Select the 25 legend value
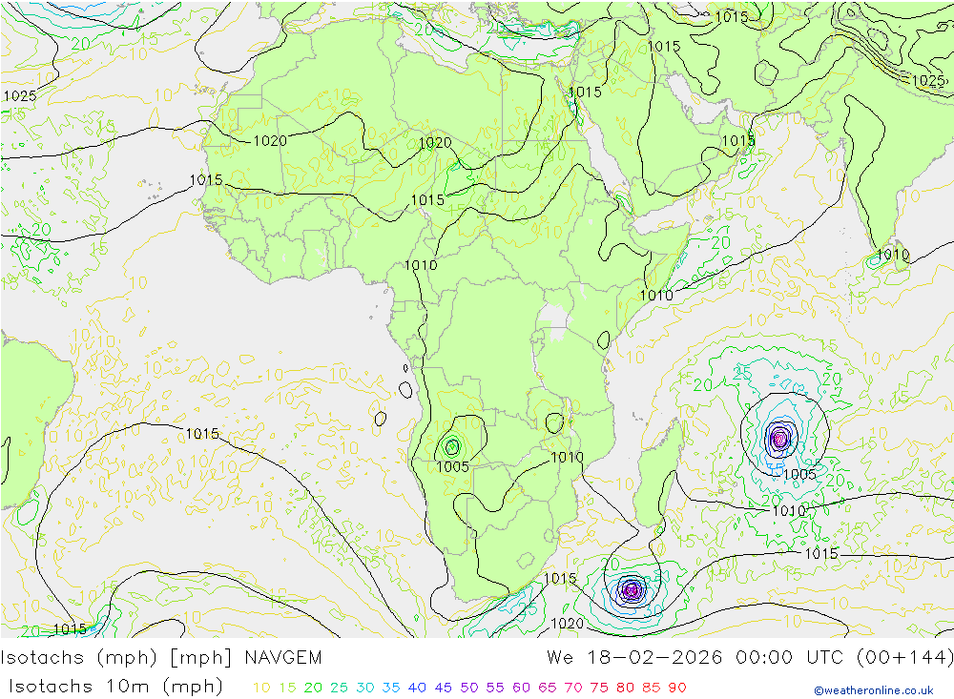Screen dimensions: 954x699 pyautogui.click(x=340, y=688)
